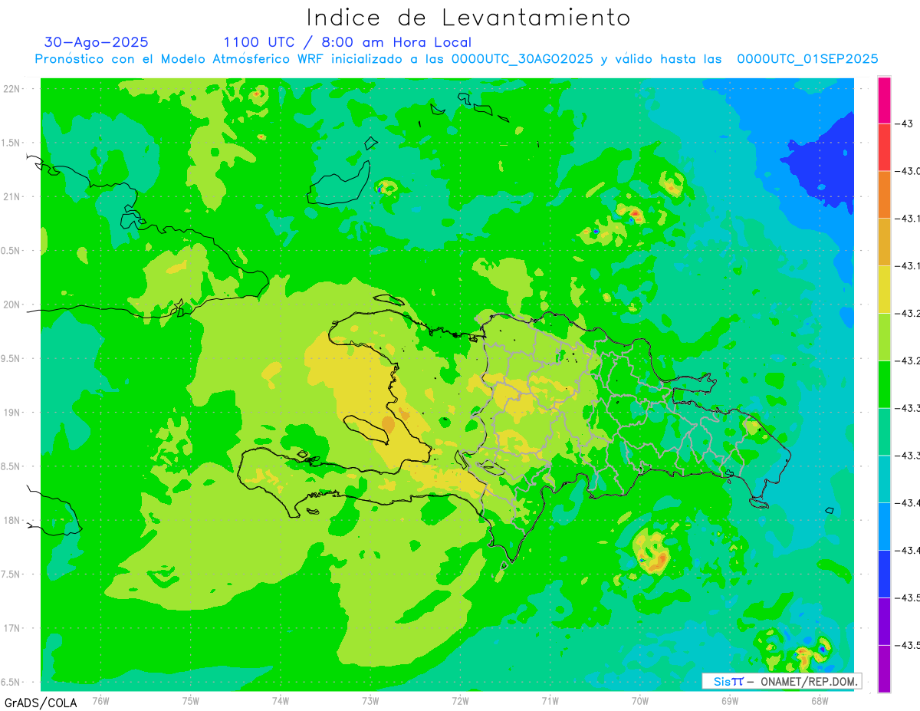The image size is (920, 711).
Task: Select the amber-gold swatch in the legend
Action: click(x=884, y=242)
